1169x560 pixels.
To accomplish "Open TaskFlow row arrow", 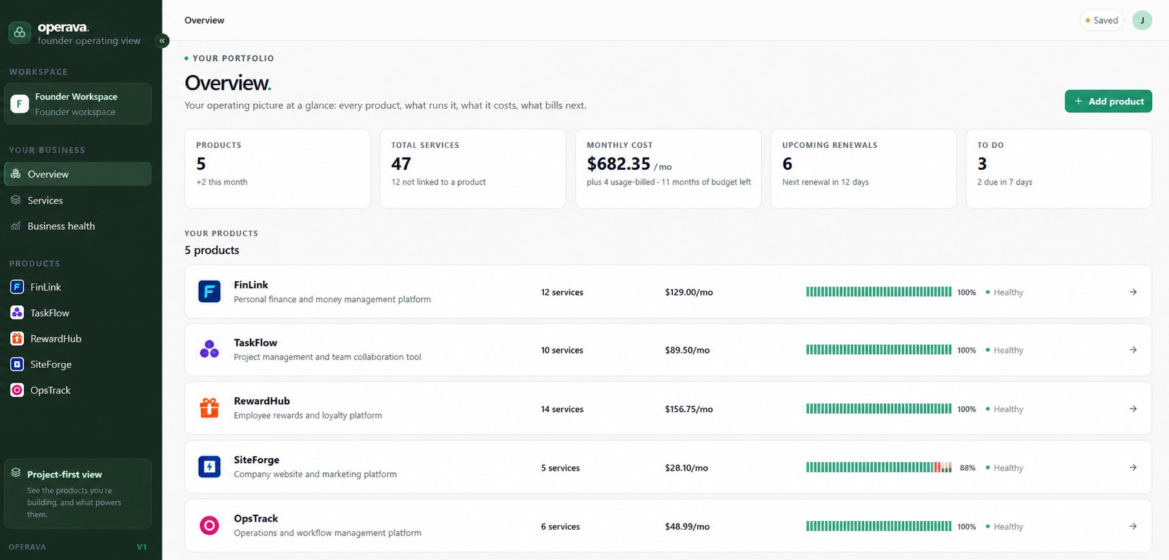I will click(1133, 350).
